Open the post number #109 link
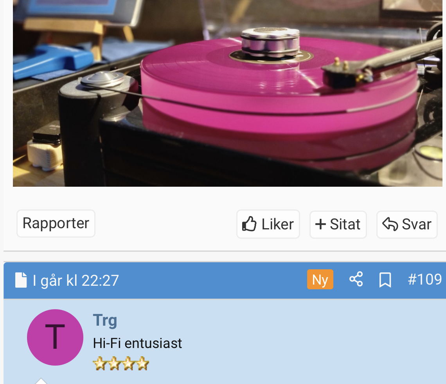446x384 pixels. point(424,279)
